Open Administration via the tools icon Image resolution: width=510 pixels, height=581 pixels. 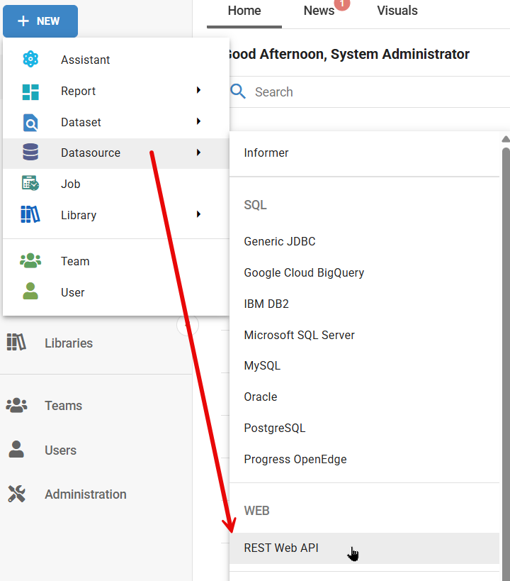(x=16, y=494)
